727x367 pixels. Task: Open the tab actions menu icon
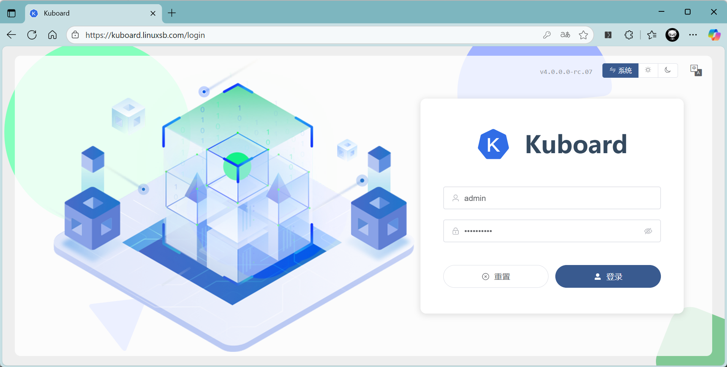pos(11,13)
